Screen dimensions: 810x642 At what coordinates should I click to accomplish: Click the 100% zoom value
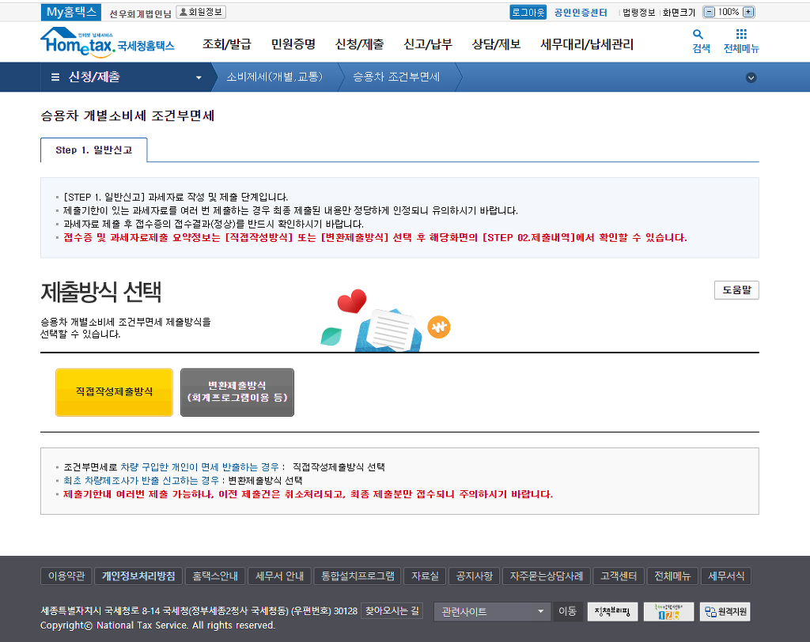[729, 12]
